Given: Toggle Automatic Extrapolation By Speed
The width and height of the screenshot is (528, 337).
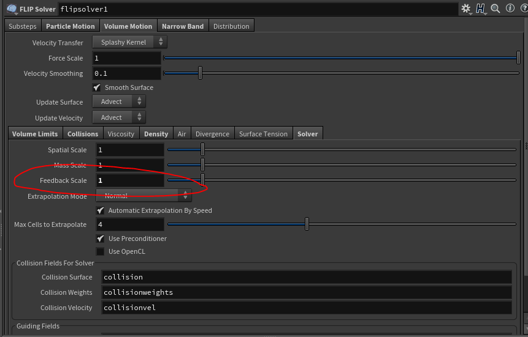Looking at the screenshot, I should (101, 210).
